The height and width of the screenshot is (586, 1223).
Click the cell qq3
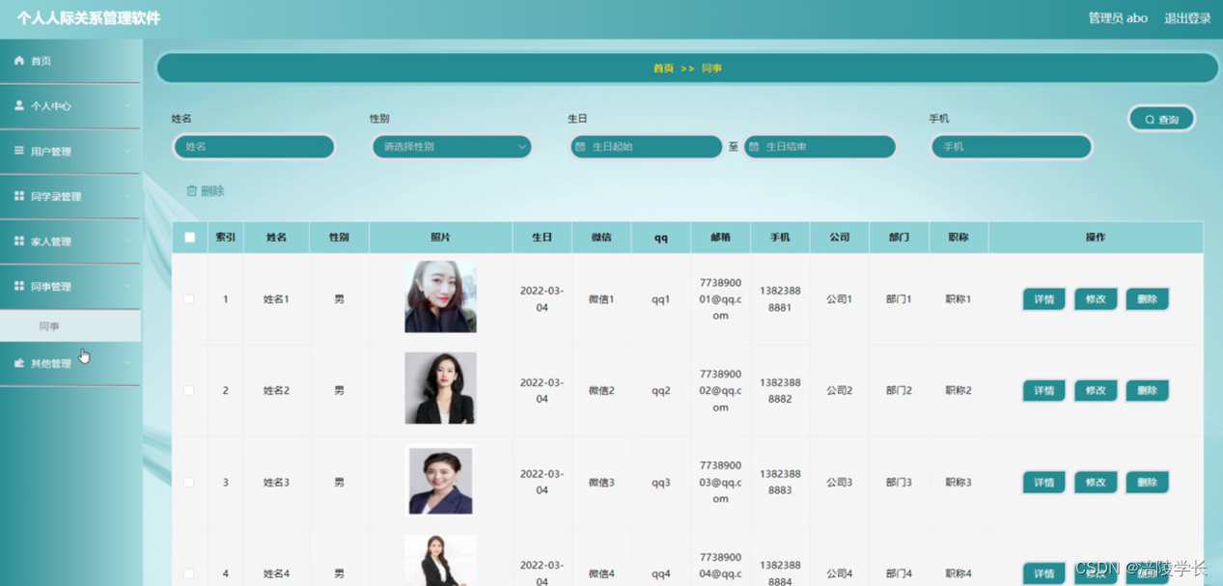[660, 482]
